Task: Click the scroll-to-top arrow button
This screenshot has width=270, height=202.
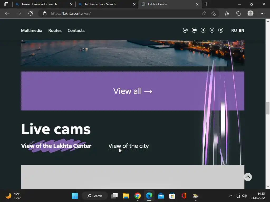Action: pyautogui.click(x=248, y=177)
